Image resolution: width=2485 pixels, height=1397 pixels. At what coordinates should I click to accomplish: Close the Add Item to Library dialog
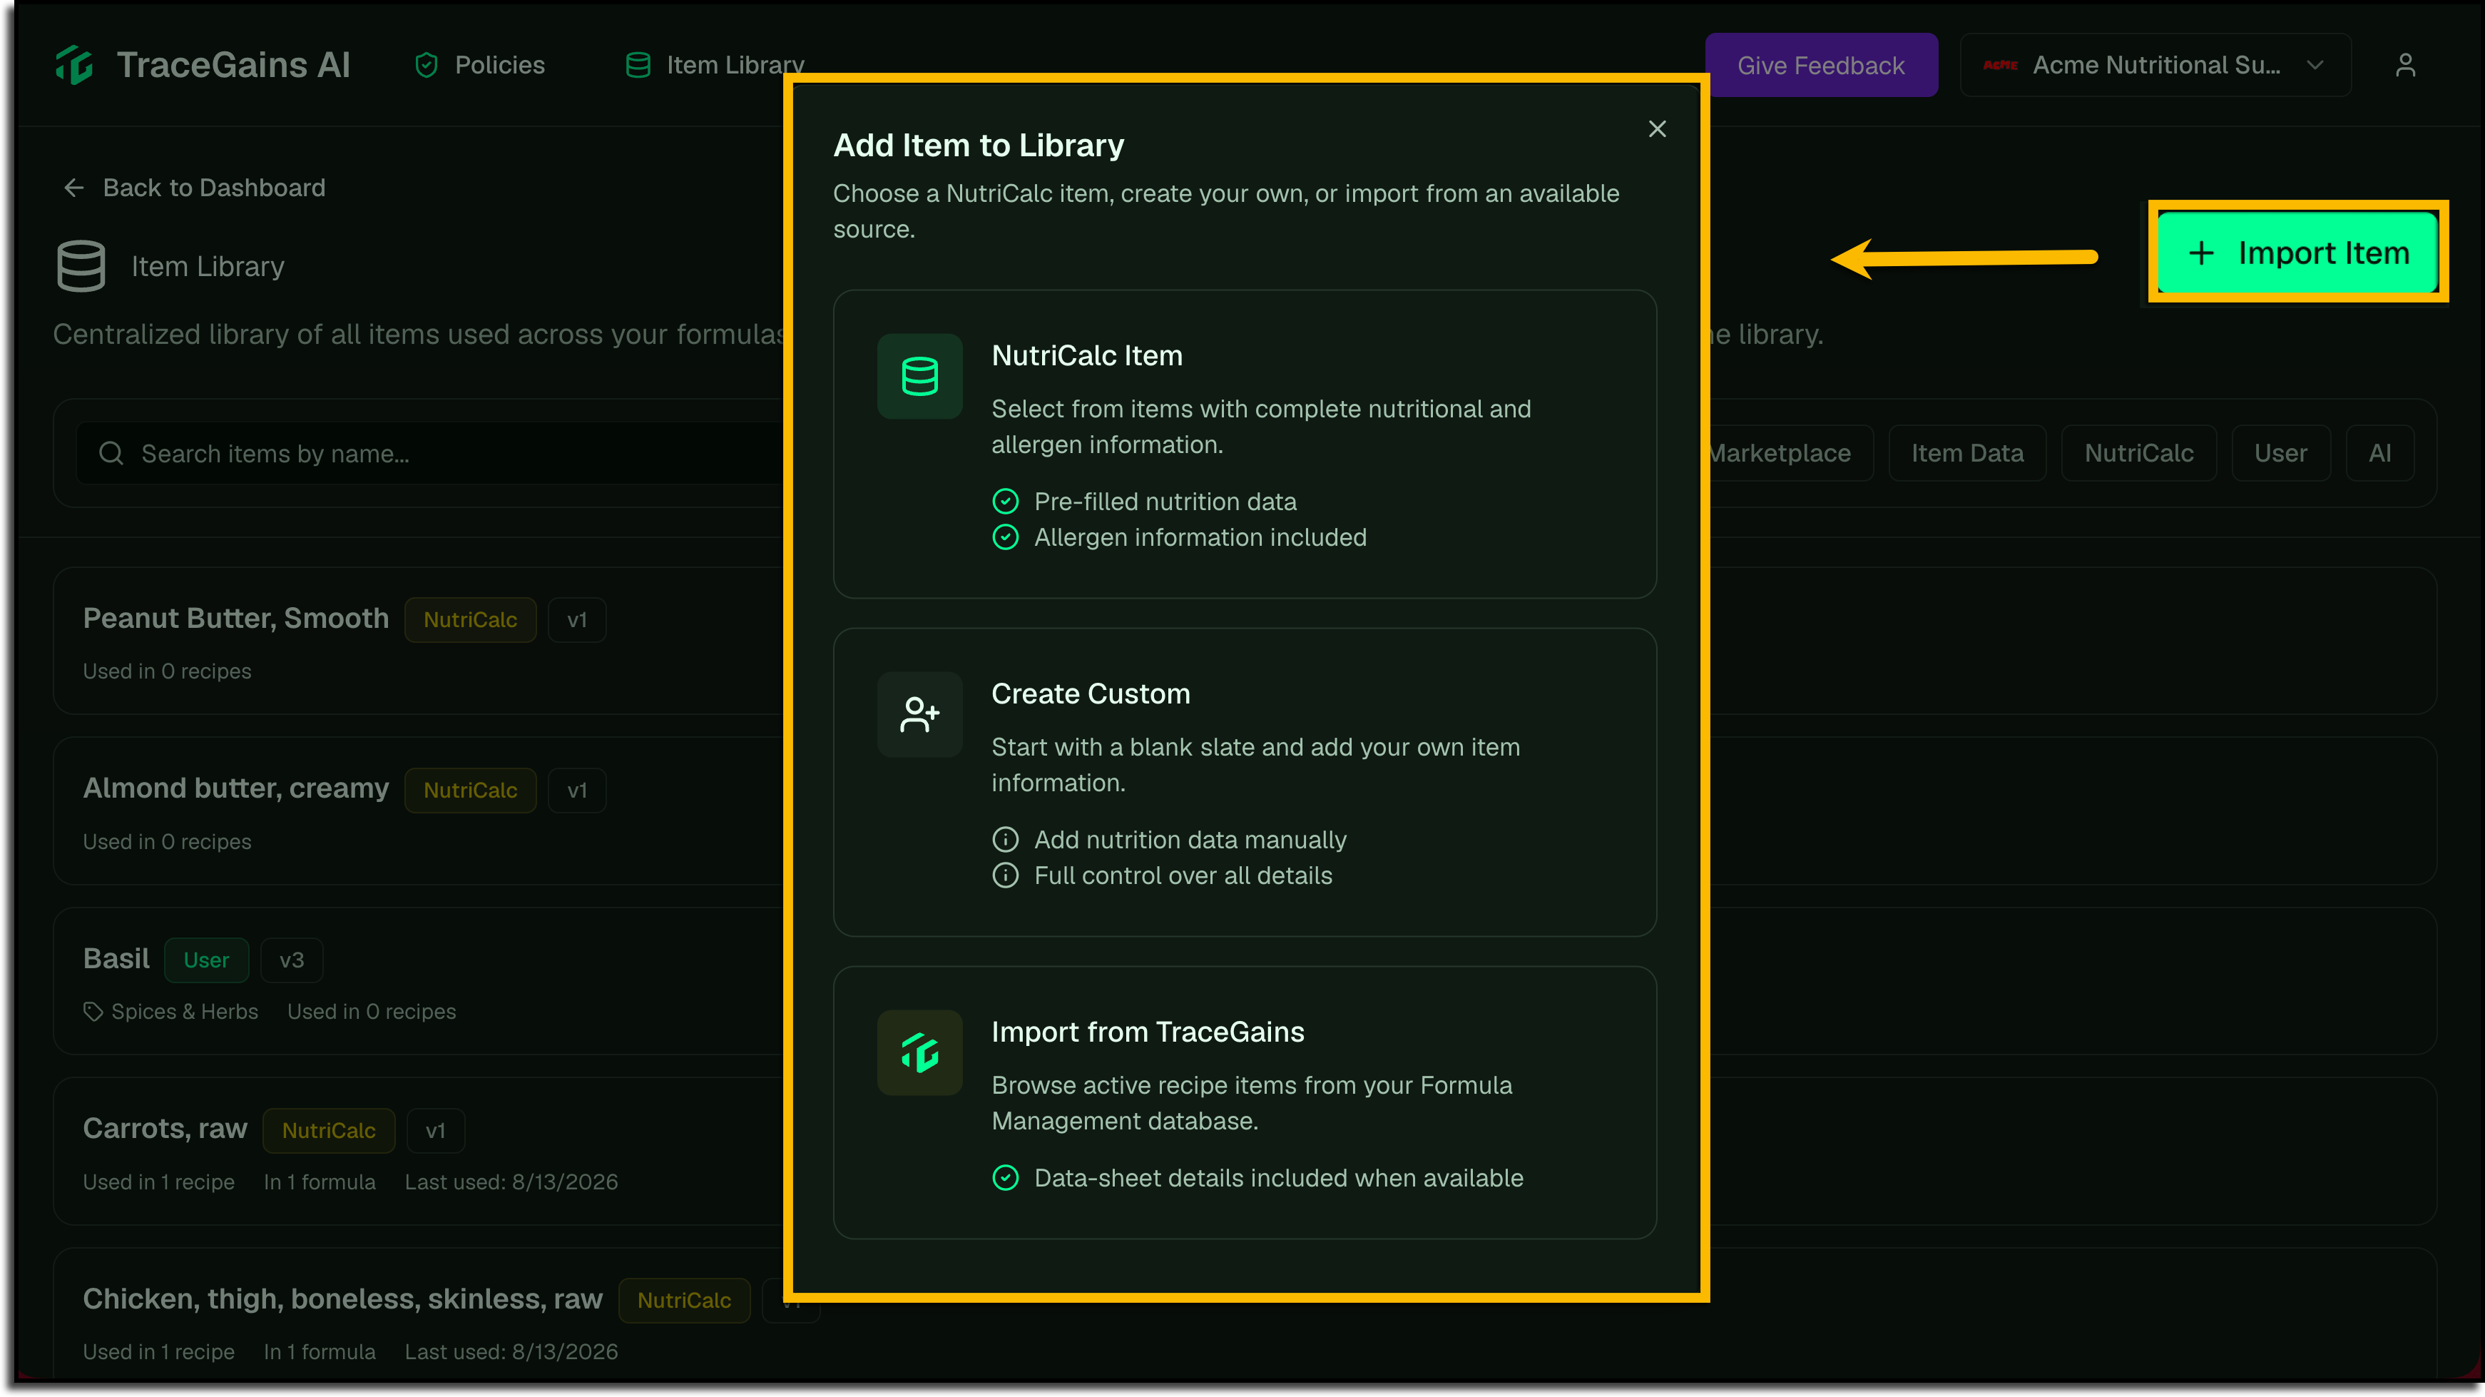(1656, 129)
